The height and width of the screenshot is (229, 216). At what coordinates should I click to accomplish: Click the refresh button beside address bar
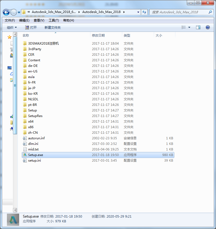pyautogui.click(x=145, y=12)
